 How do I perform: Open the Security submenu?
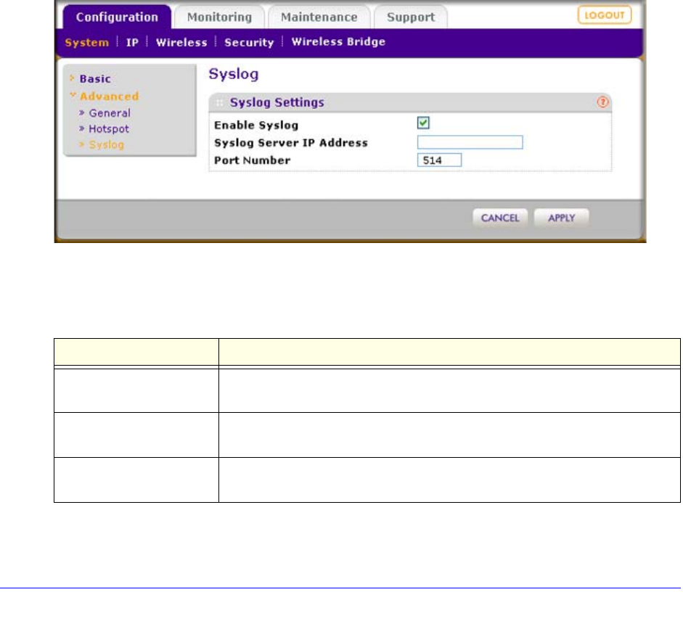(x=249, y=43)
